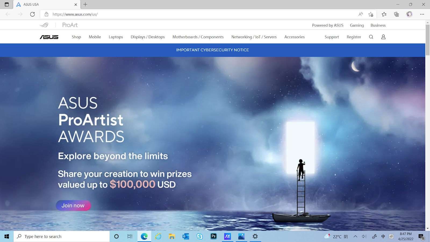The height and width of the screenshot is (242, 430).
Task: Open Skype from the taskbar
Action: coord(200,236)
